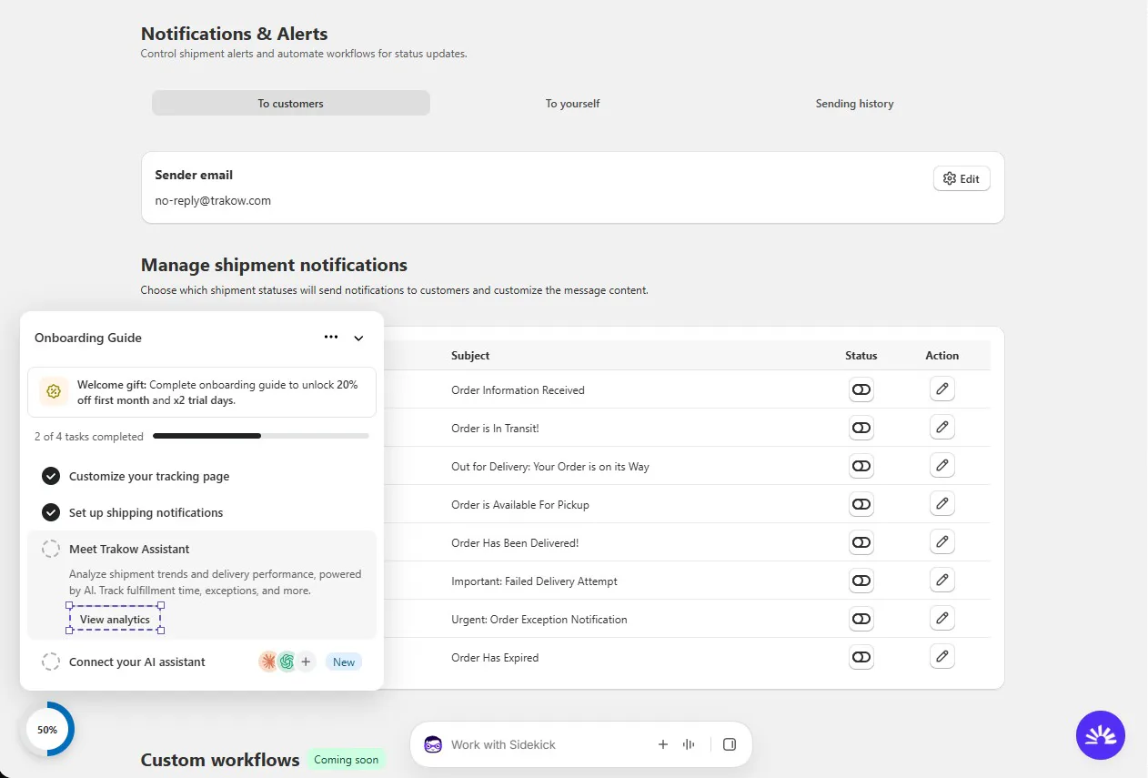
Task: Click completed checkmark for Customize tracking page
Action: pos(51,476)
